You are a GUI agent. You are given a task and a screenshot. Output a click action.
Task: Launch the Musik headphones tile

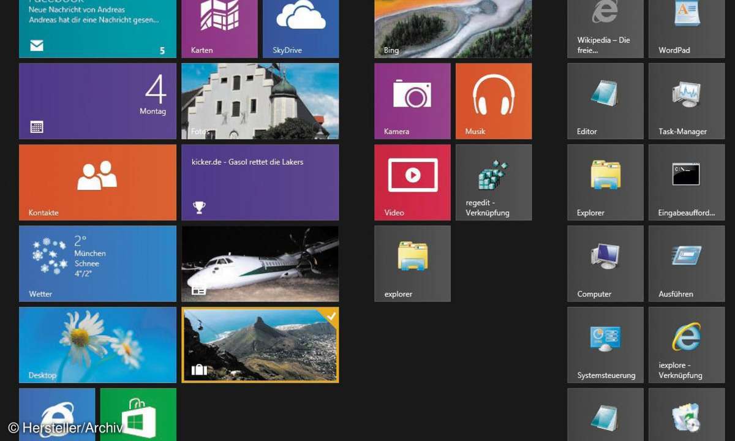(x=494, y=101)
